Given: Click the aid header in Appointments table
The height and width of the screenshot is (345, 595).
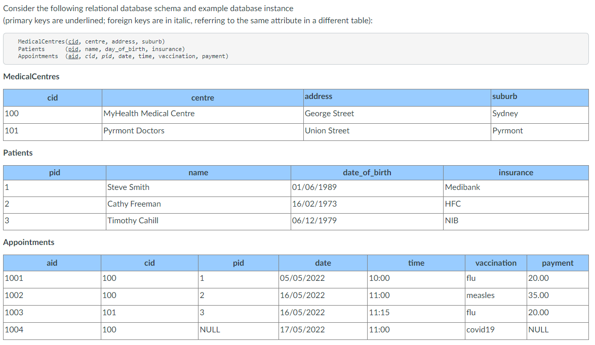Looking at the screenshot, I should pos(52,263).
